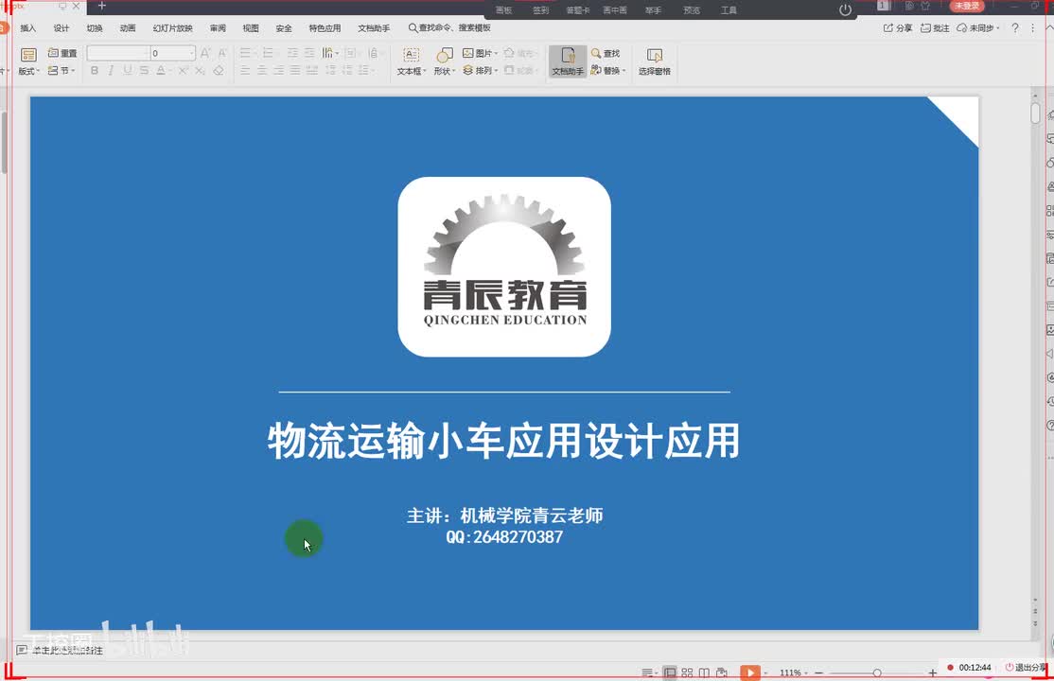Open the 特色应用 tab
Viewport: 1054px width, 681px height.
pyautogui.click(x=325, y=28)
